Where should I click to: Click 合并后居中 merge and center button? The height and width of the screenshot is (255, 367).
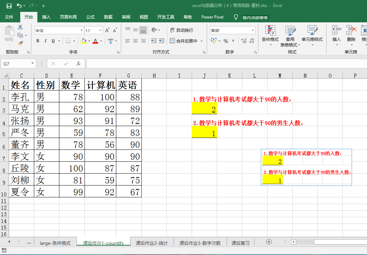coord(184,41)
